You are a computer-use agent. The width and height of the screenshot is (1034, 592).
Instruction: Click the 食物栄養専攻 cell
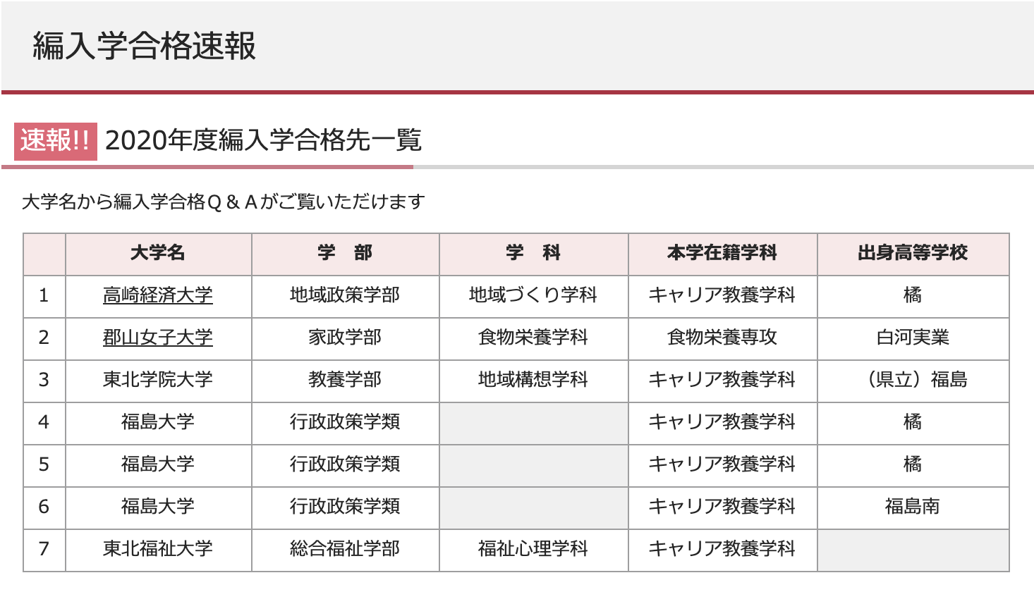(x=722, y=338)
